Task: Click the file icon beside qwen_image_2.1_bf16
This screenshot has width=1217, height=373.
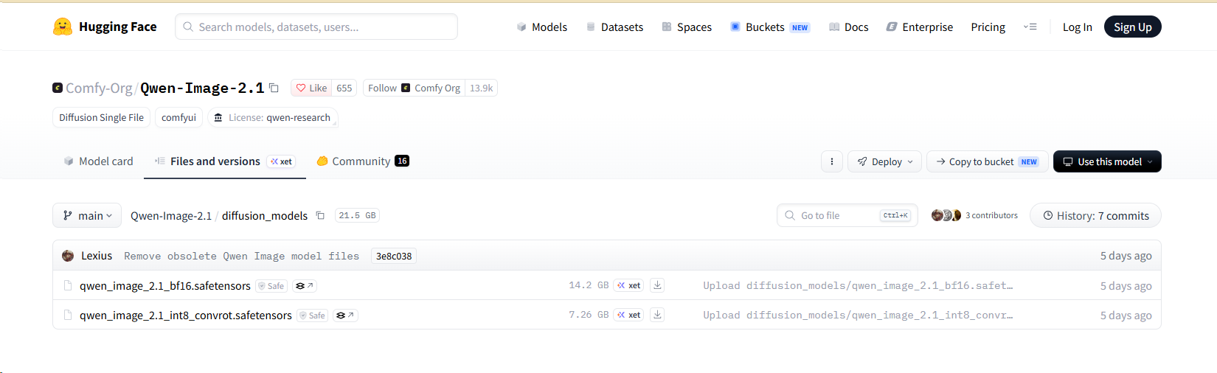Action: [x=68, y=285]
